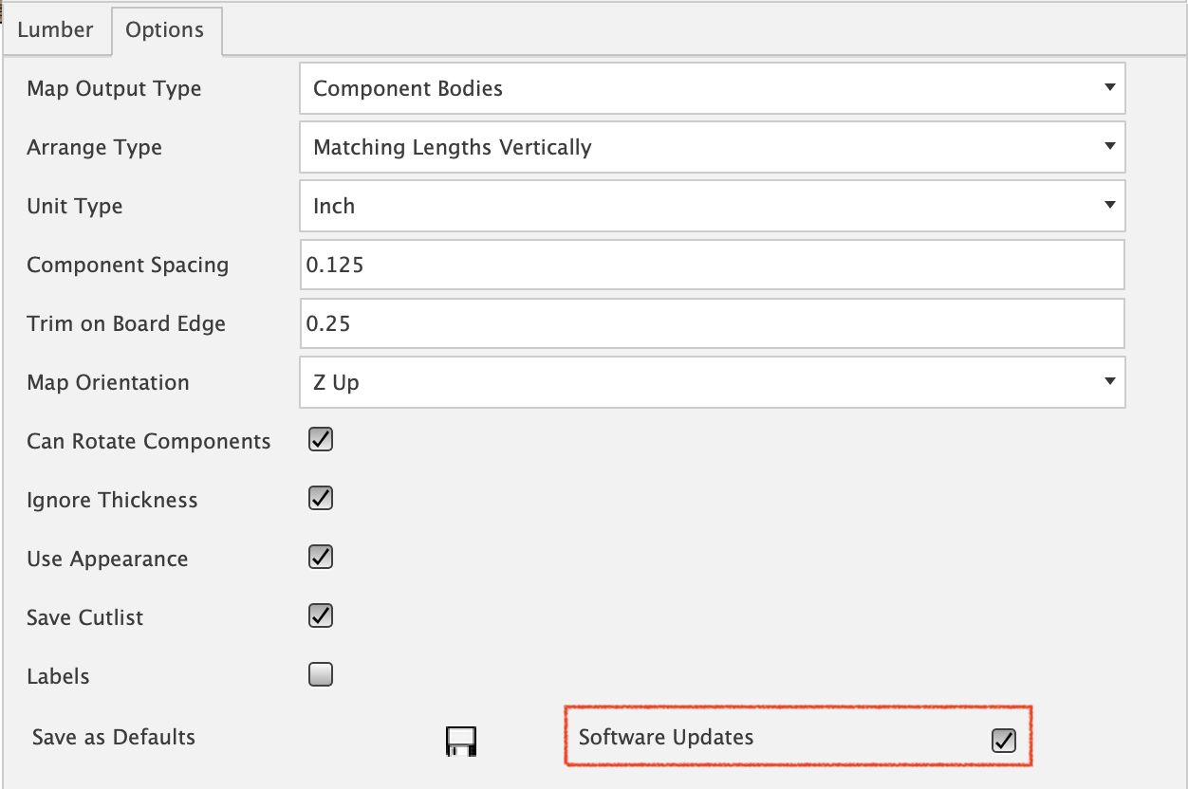Click the Trim on Board Edge field
Viewport: 1188px width, 789px height.
pos(713,323)
